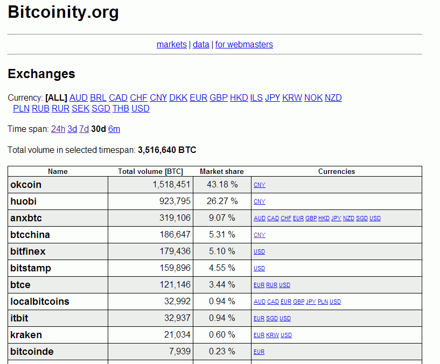Open USD link in bitfinex row

[259, 252]
